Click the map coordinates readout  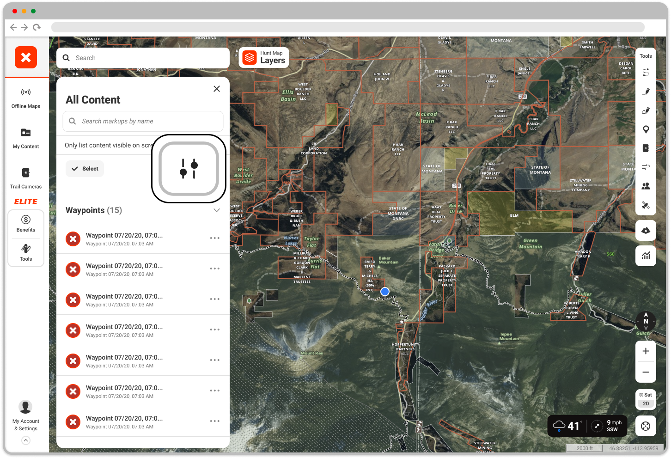(x=634, y=448)
